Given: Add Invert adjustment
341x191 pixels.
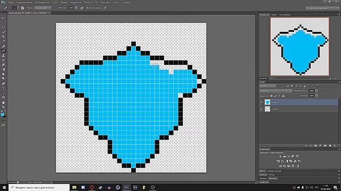Looking at the screenshot, I should [280, 166].
